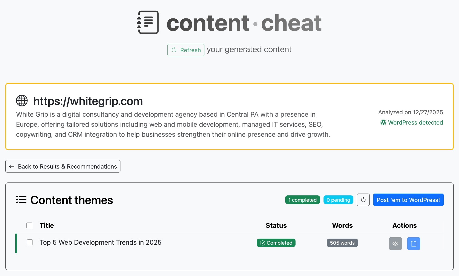459x276 pixels.
Task: Click the WordPress detected label
Action: (x=415, y=122)
